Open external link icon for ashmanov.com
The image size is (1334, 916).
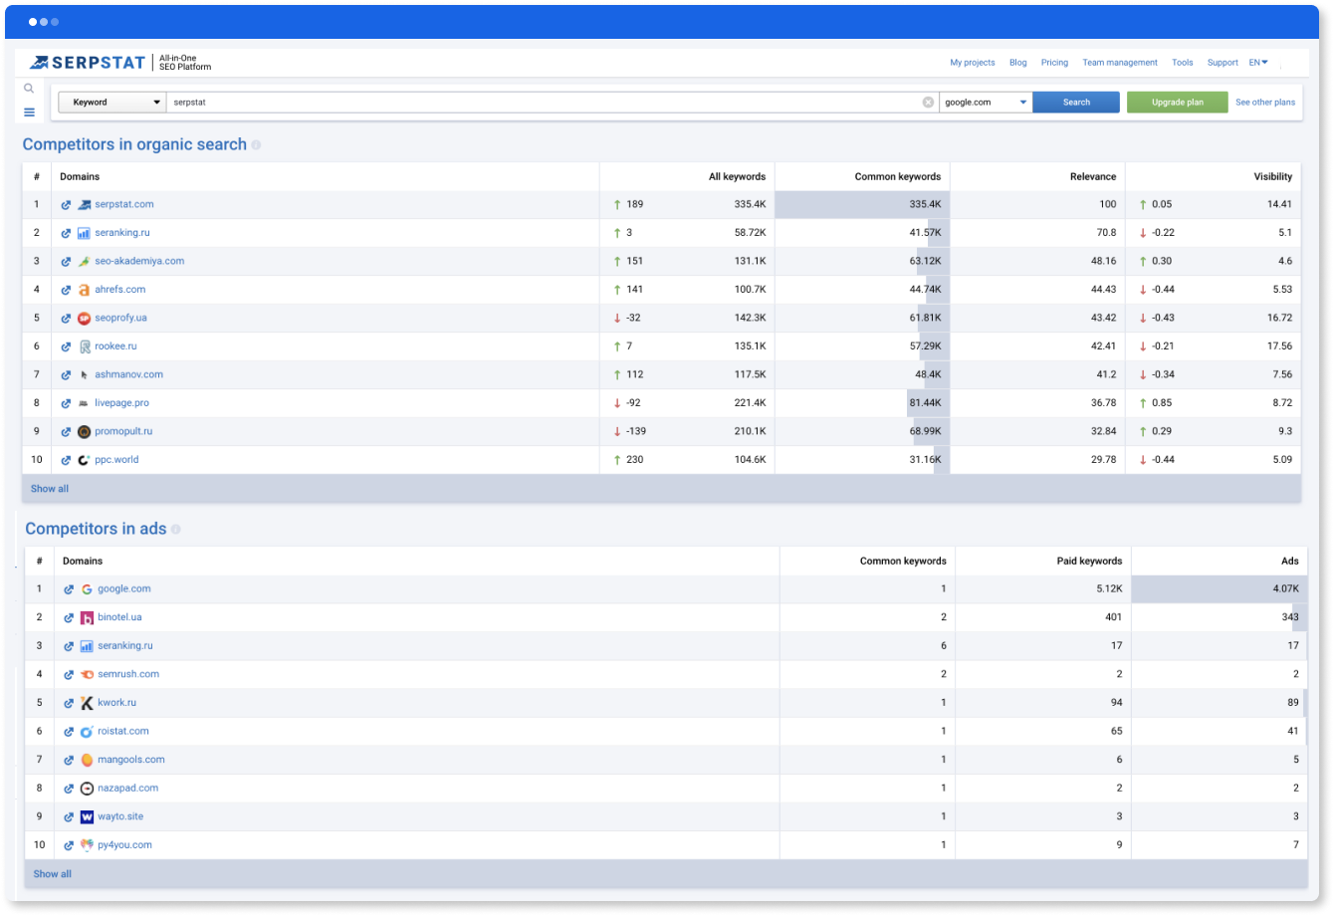click(x=66, y=375)
